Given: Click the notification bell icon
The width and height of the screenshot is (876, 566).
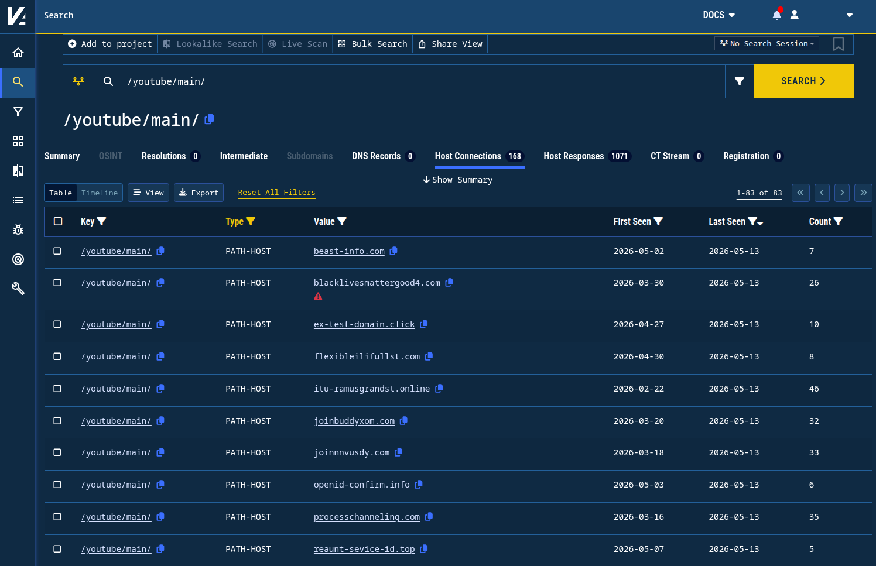Looking at the screenshot, I should click(777, 15).
